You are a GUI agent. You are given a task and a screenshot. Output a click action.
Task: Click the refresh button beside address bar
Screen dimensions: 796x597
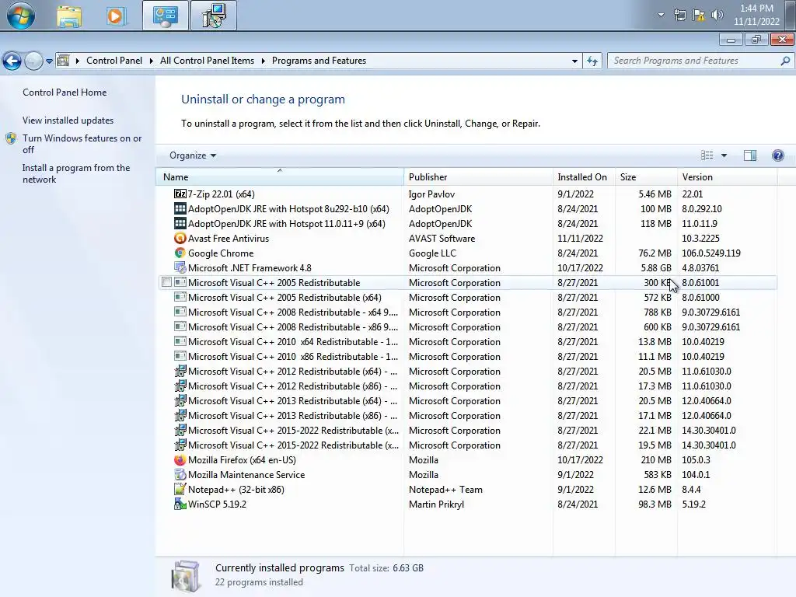point(592,61)
